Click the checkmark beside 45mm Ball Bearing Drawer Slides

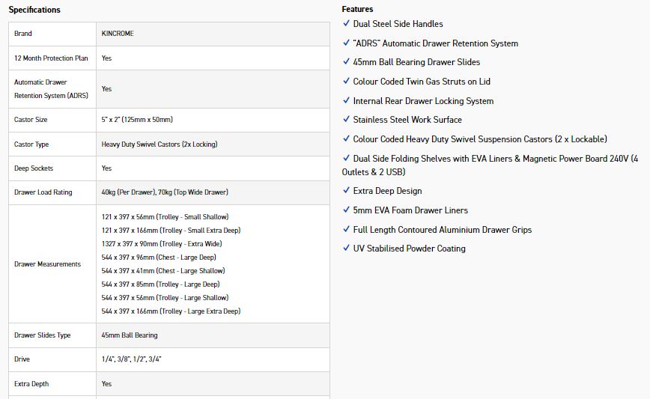point(346,62)
